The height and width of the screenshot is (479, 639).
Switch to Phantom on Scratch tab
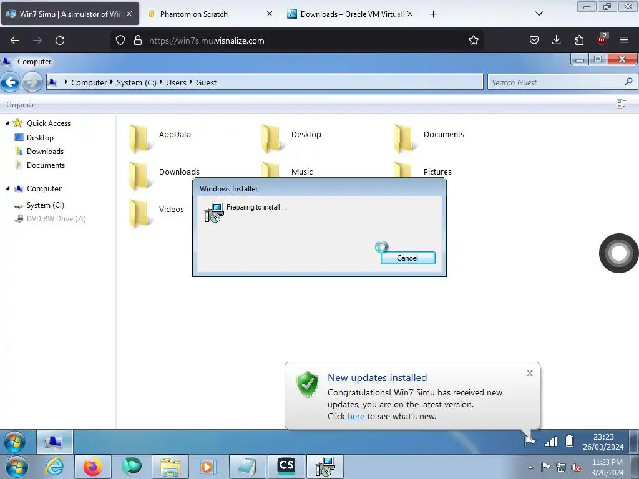[x=208, y=14]
